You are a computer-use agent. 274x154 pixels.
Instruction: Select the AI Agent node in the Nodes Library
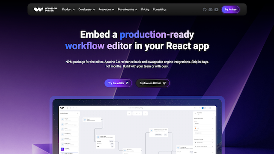pyautogui.click(x=69, y=149)
